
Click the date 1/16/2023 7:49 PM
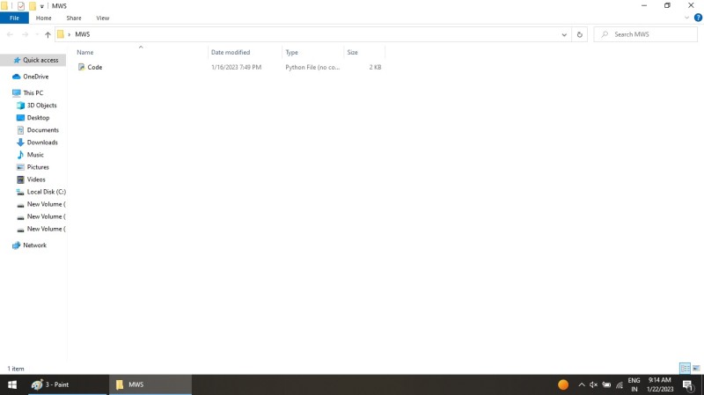[x=236, y=67]
